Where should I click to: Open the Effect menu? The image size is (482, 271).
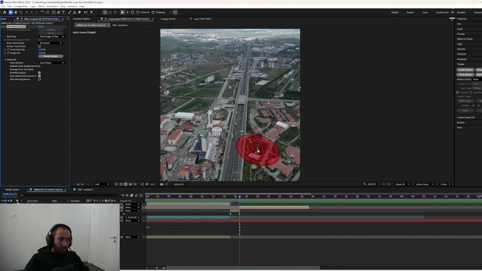[41, 6]
